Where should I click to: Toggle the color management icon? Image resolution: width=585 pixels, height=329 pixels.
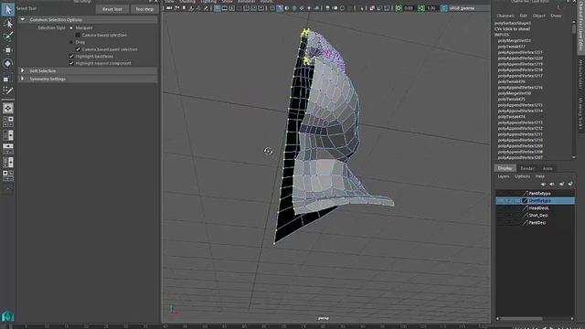pos(443,8)
